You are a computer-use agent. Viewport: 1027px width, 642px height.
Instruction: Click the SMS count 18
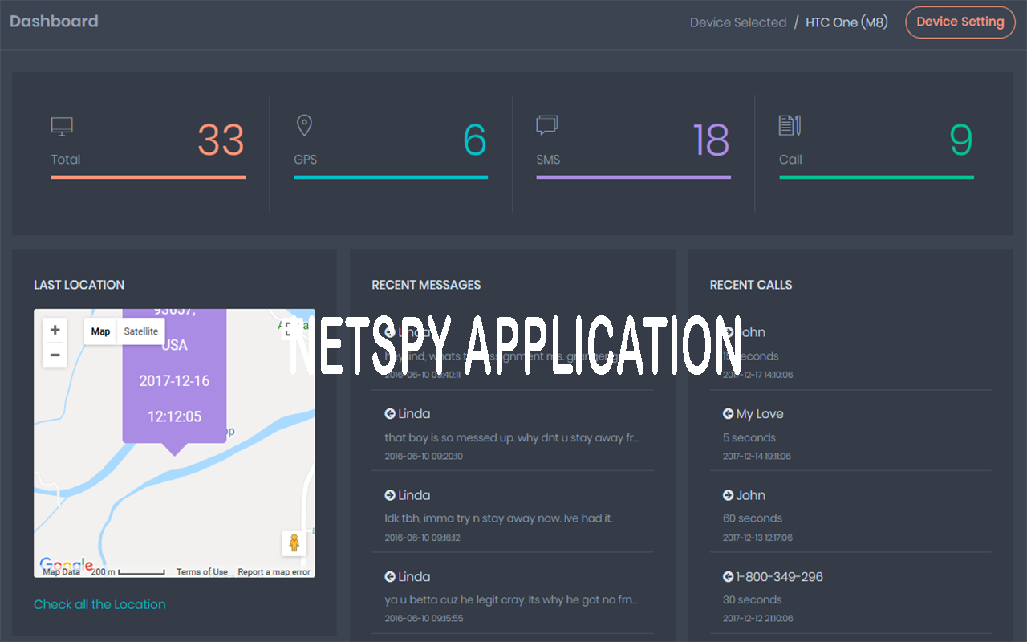point(711,140)
